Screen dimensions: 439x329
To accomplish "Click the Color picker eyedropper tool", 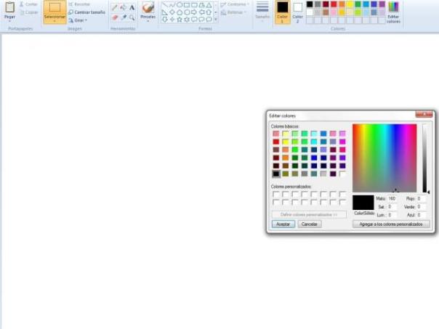I will (123, 17).
